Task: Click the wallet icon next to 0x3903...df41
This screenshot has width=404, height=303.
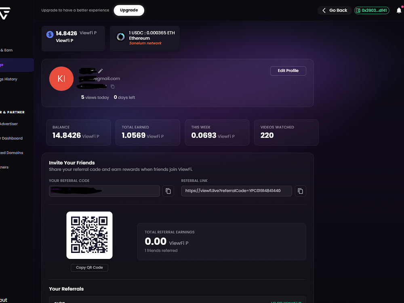Action: [x=358, y=11]
